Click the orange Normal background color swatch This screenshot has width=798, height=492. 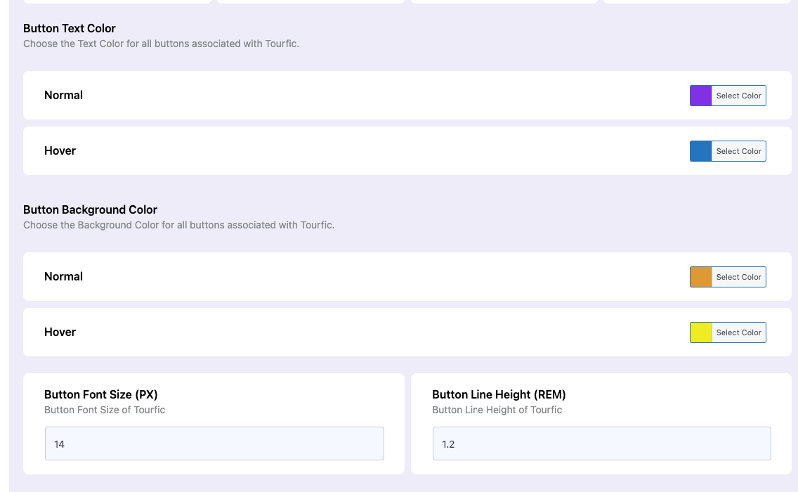[x=701, y=277]
